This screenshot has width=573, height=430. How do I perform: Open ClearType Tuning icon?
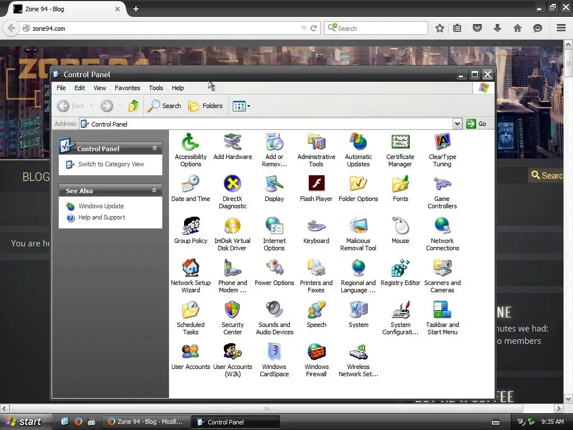[x=442, y=150]
